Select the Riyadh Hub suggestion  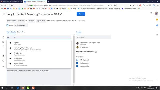point(39,54)
